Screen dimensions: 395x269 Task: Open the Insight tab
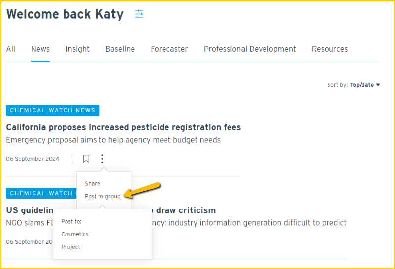tap(77, 49)
